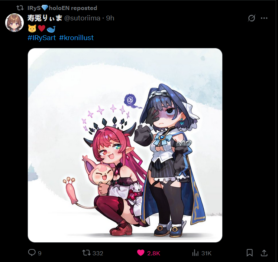Viewport: 278px width, 262px height.
Task: Click the small repost icon above the name
Action: pos(20,8)
